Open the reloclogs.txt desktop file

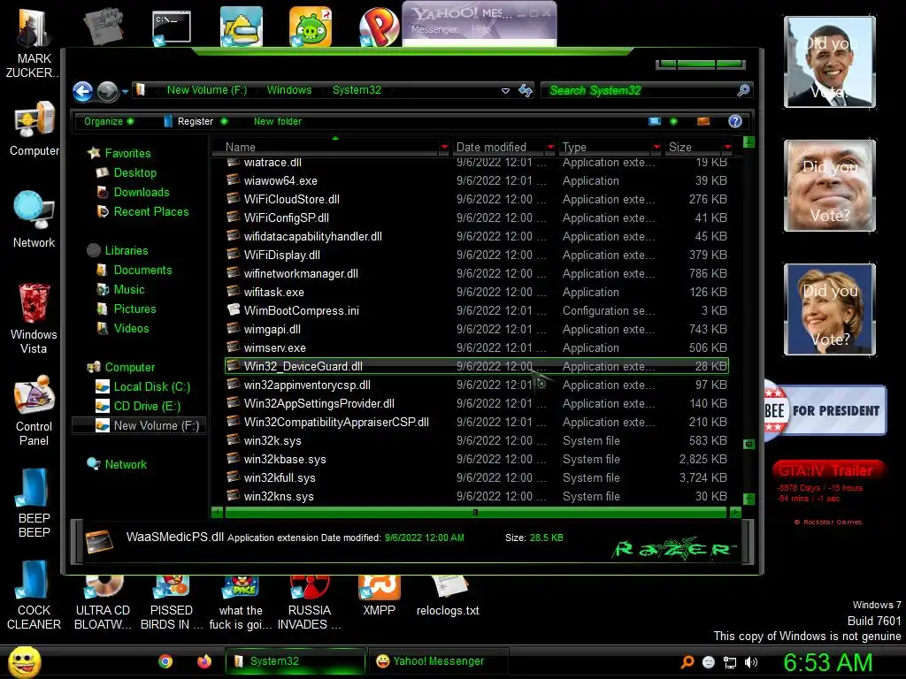pos(448,596)
